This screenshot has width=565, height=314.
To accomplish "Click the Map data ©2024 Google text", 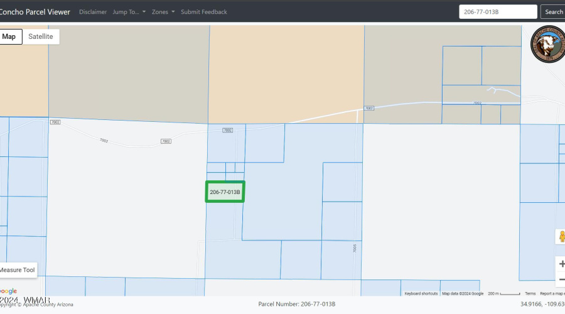I will point(463,293).
